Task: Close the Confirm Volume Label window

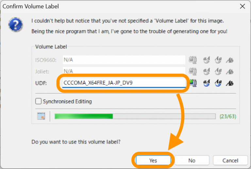Action: click(x=242, y=6)
